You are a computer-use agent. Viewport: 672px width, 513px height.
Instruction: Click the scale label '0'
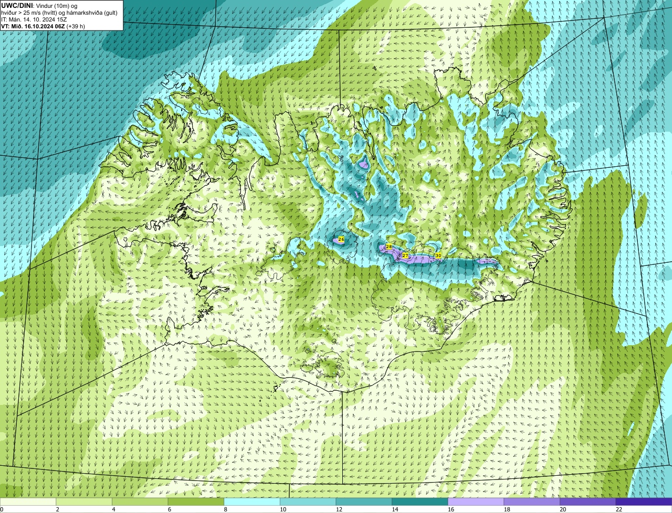[2, 509]
